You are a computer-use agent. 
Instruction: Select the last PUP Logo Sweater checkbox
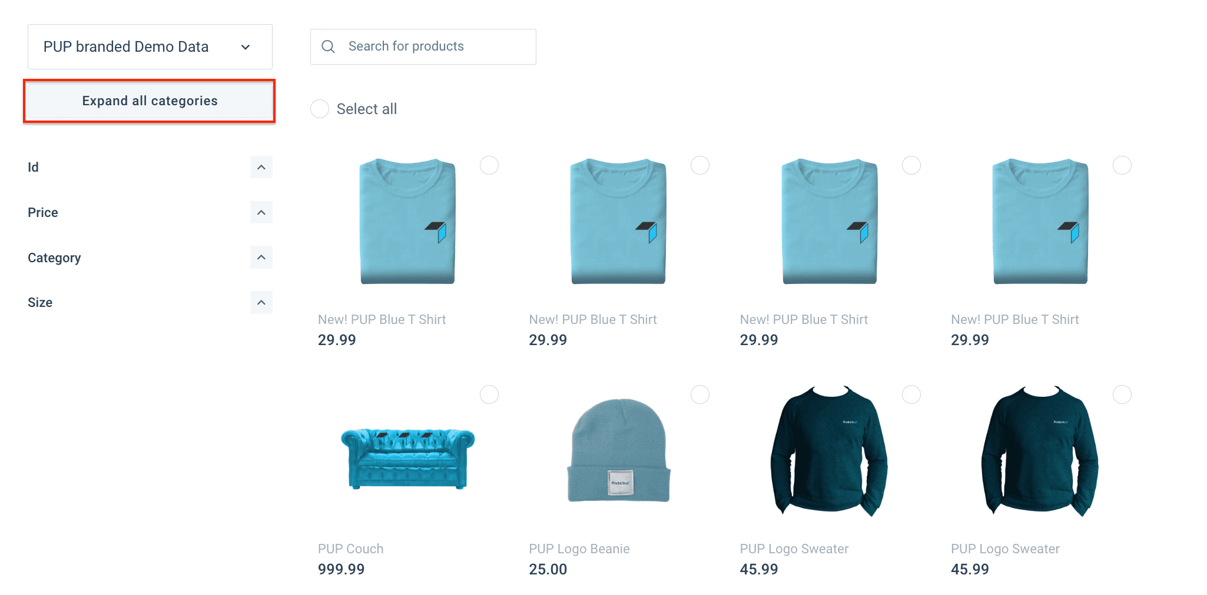pos(1122,395)
